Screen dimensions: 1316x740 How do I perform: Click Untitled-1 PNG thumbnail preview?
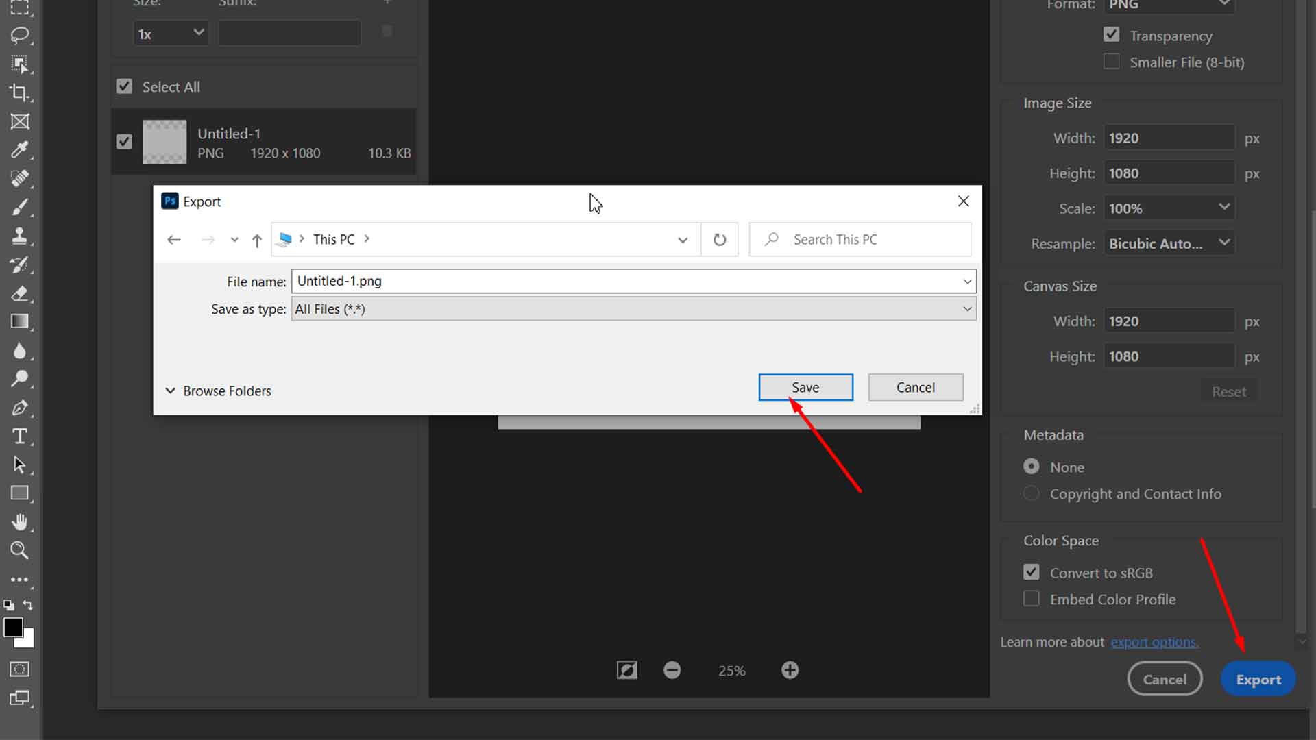(164, 142)
